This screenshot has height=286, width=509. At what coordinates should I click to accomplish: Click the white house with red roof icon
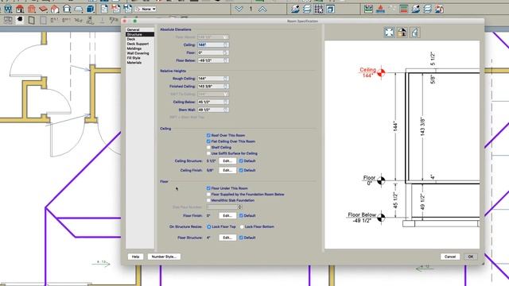pos(55,9)
